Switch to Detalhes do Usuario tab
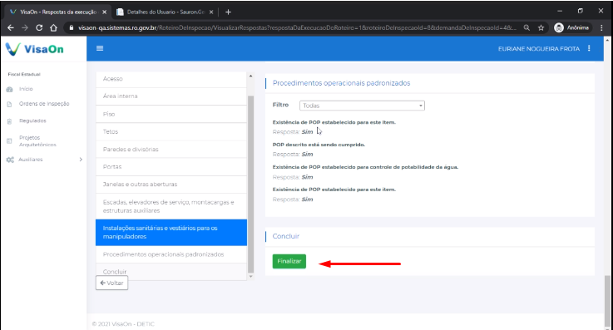613x330 pixels. click(166, 12)
